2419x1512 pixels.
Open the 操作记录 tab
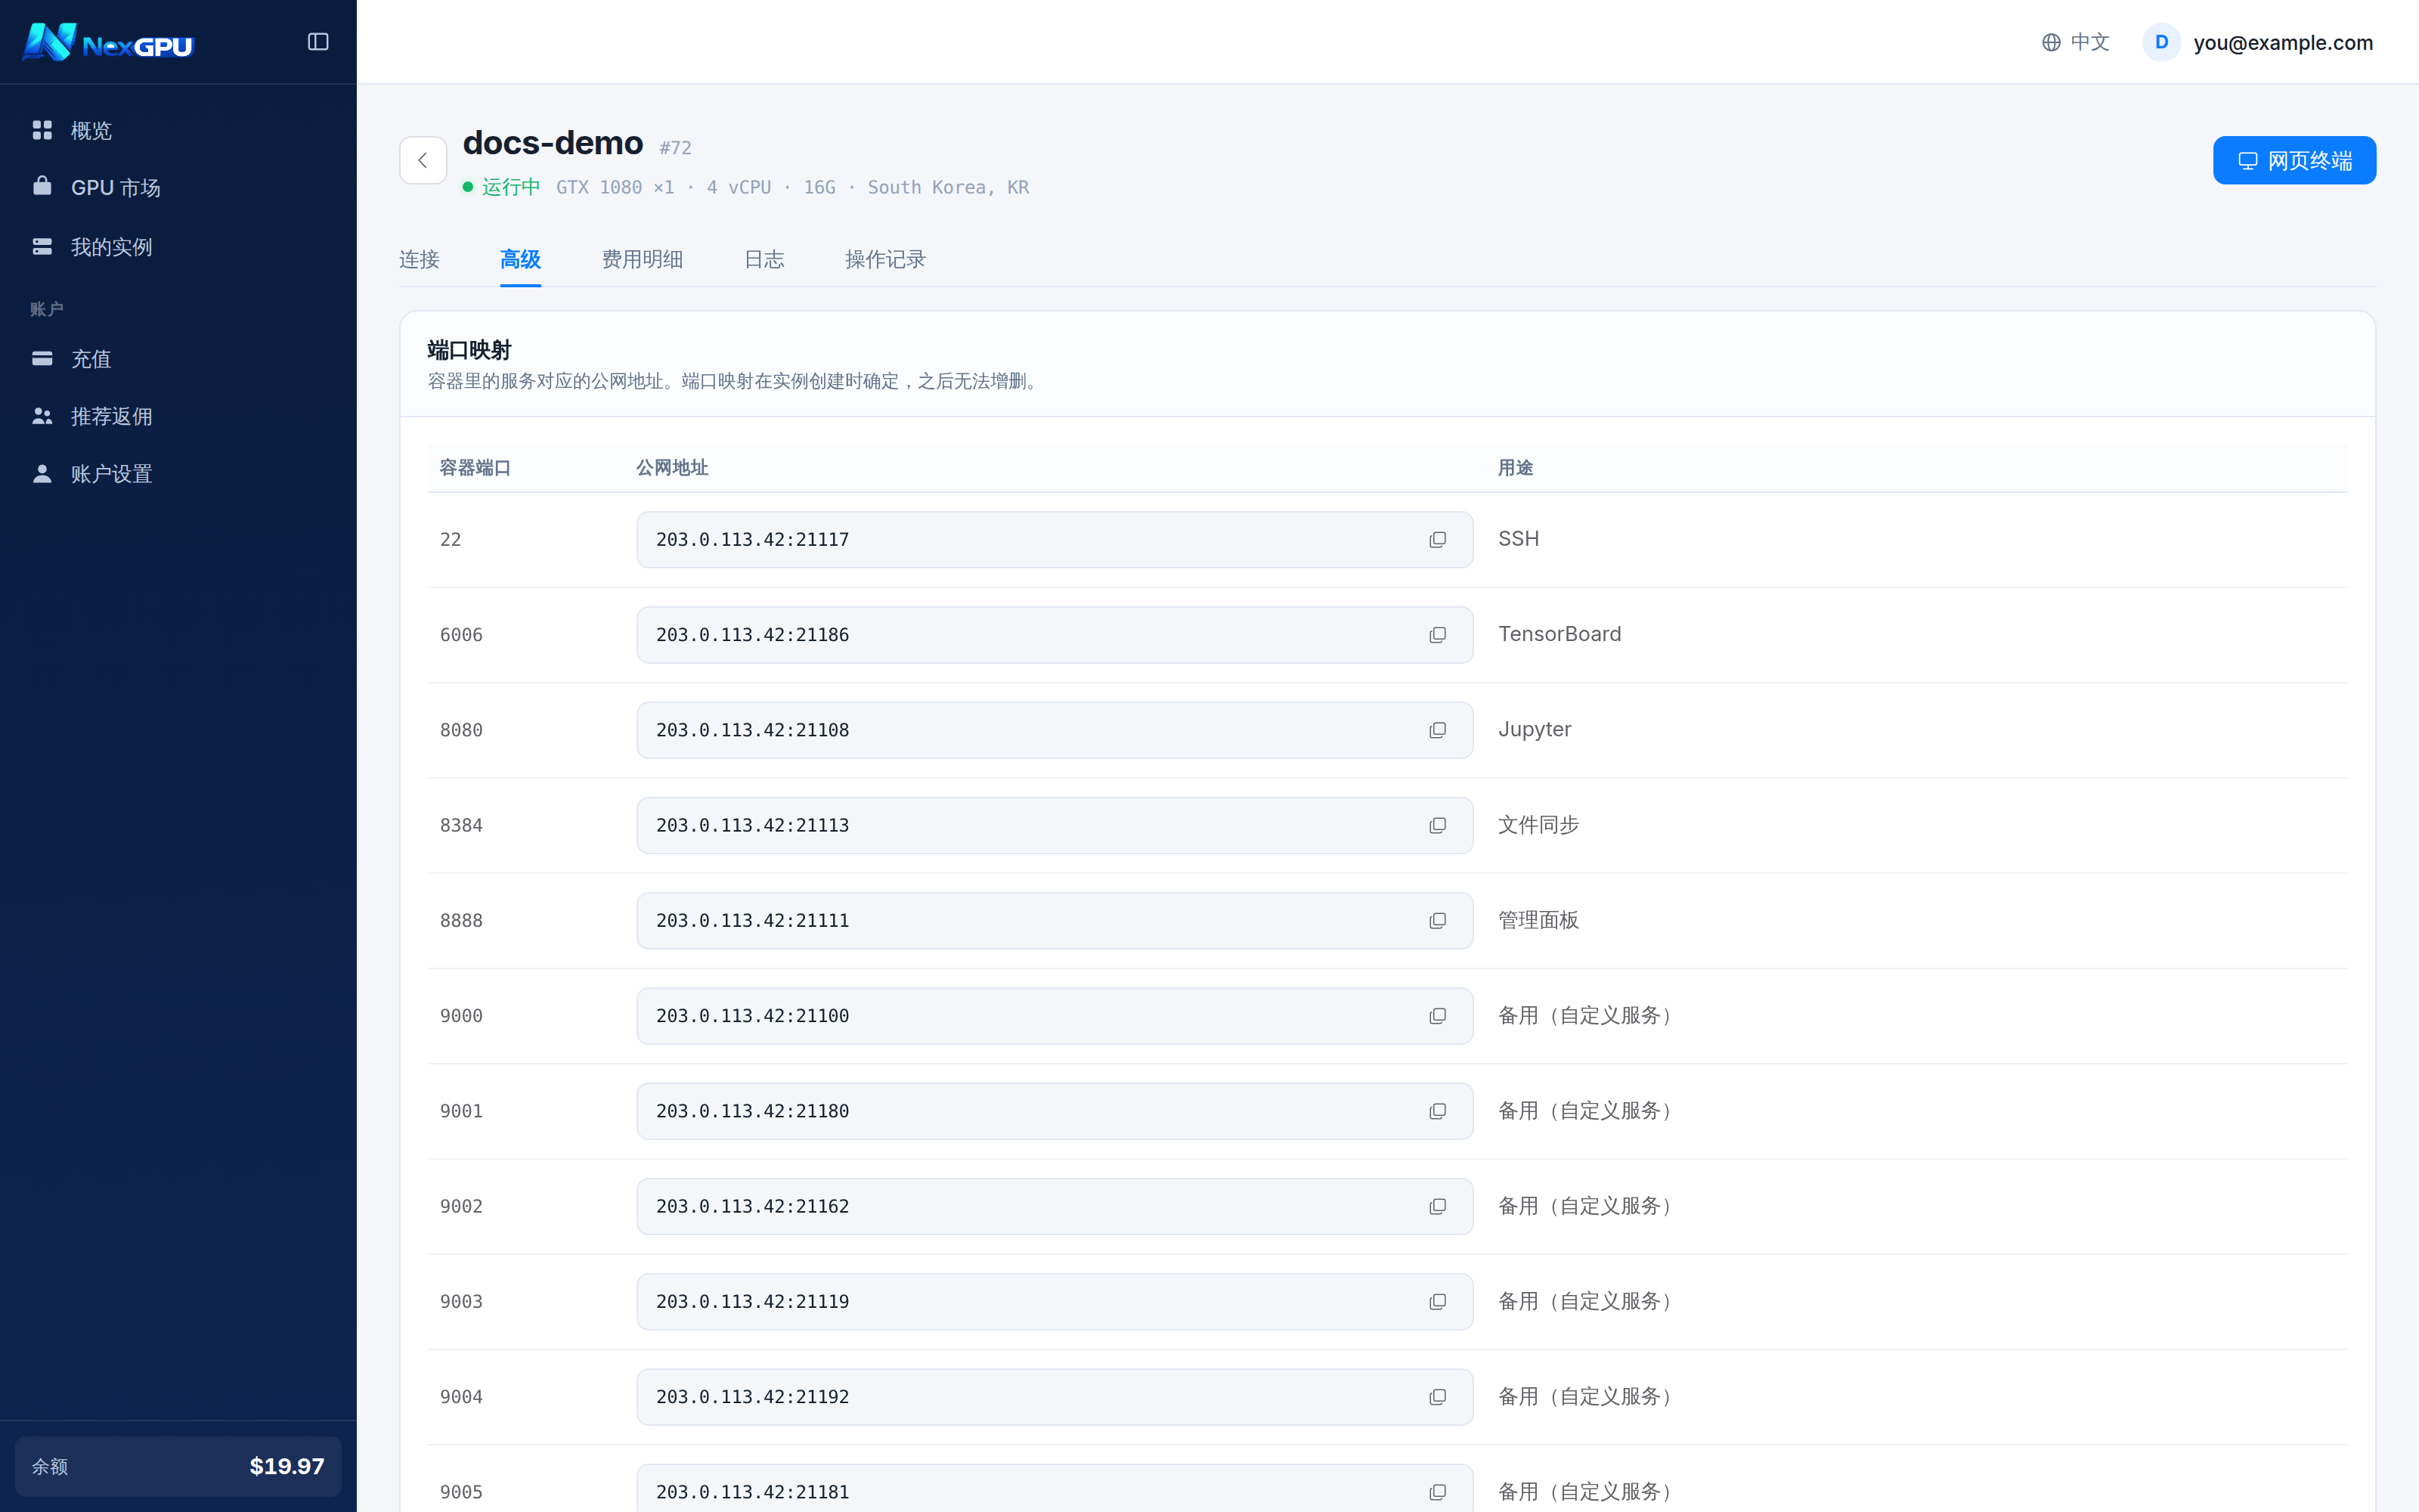click(x=884, y=260)
